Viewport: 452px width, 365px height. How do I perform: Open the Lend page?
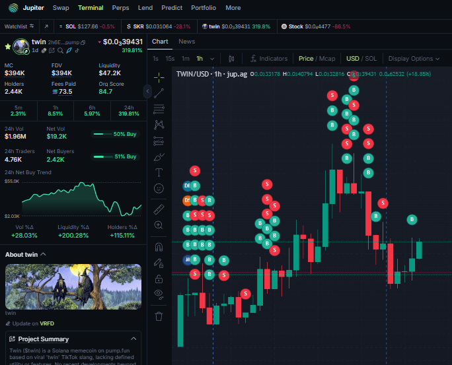click(x=145, y=8)
